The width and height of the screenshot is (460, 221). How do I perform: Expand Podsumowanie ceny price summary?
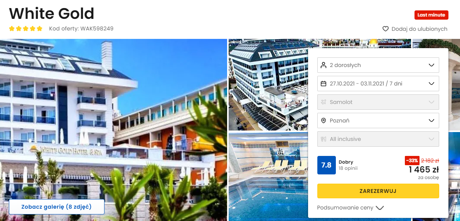(350, 208)
